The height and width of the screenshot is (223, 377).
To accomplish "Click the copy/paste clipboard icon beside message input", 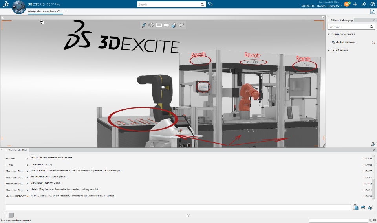I will tap(355, 207).
